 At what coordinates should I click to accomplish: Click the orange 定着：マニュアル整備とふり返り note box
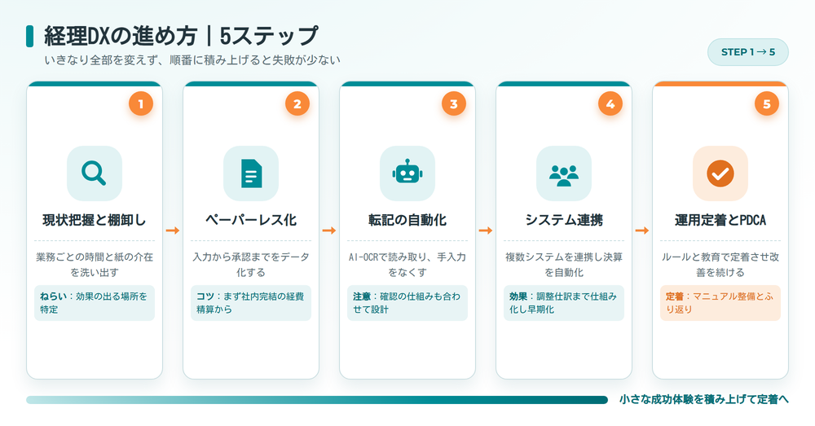720,303
